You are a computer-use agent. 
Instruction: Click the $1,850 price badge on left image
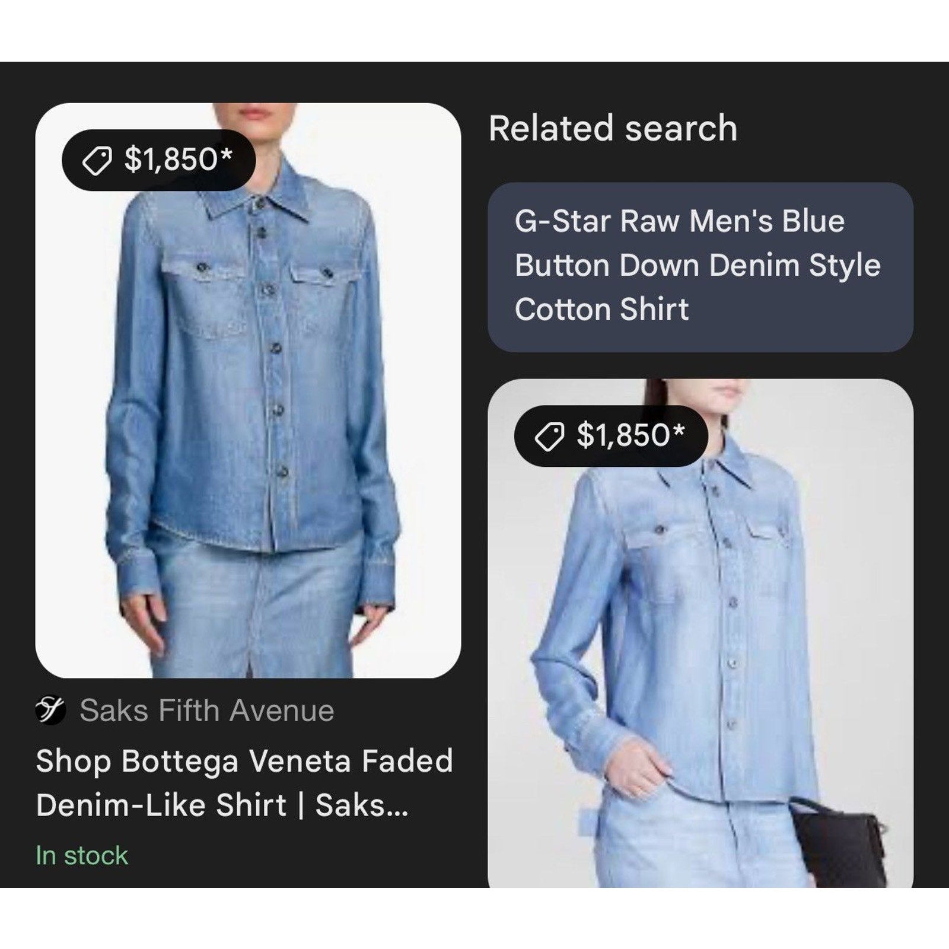pyautogui.click(x=158, y=160)
